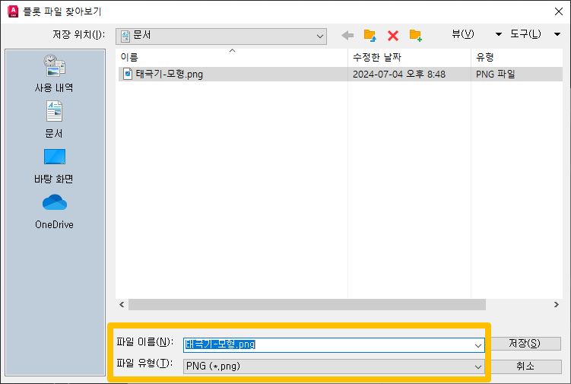Viewport: 571px width, 384px height.
Task: Open the dropdown arrow next to 뷰(V)
Action: (x=499, y=34)
